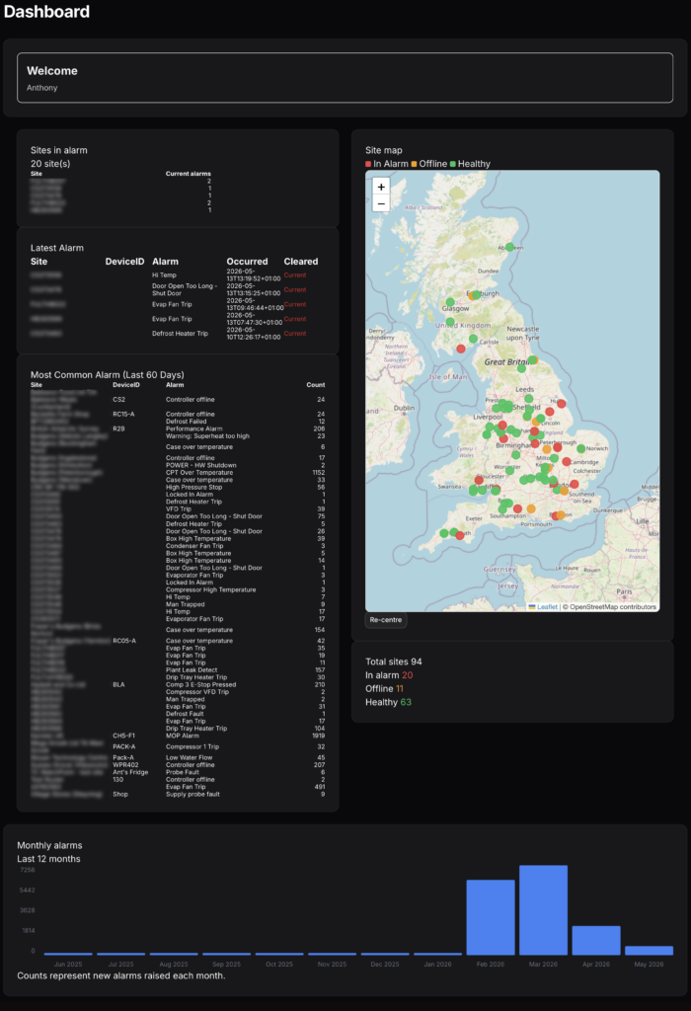Open the Leaflet attribution link
The height and width of the screenshot is (1011, 691).
[x=543, y=607]
